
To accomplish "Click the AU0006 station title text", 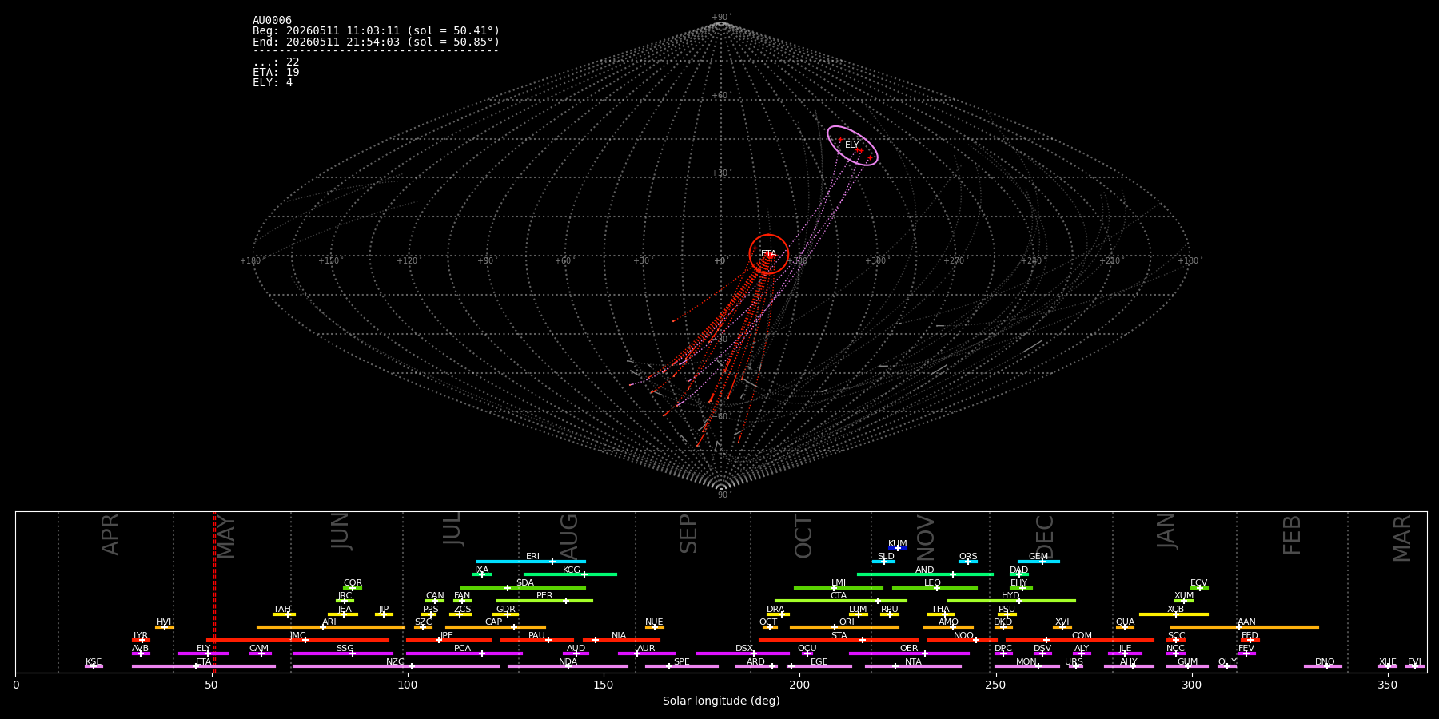I will pyautogui.click(x=272, y=21).
